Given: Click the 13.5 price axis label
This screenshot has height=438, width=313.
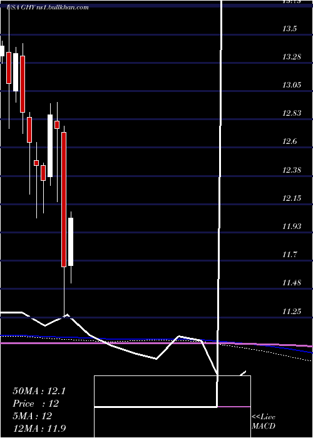Looking at the screenshot, I should click(x=290, y=29).
